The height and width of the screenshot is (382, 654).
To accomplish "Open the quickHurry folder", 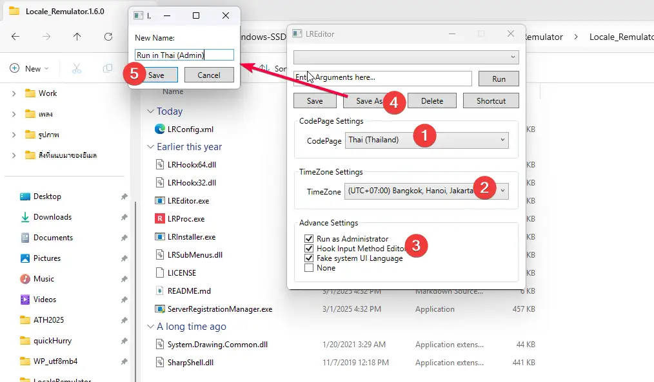I will coord(52,341).
